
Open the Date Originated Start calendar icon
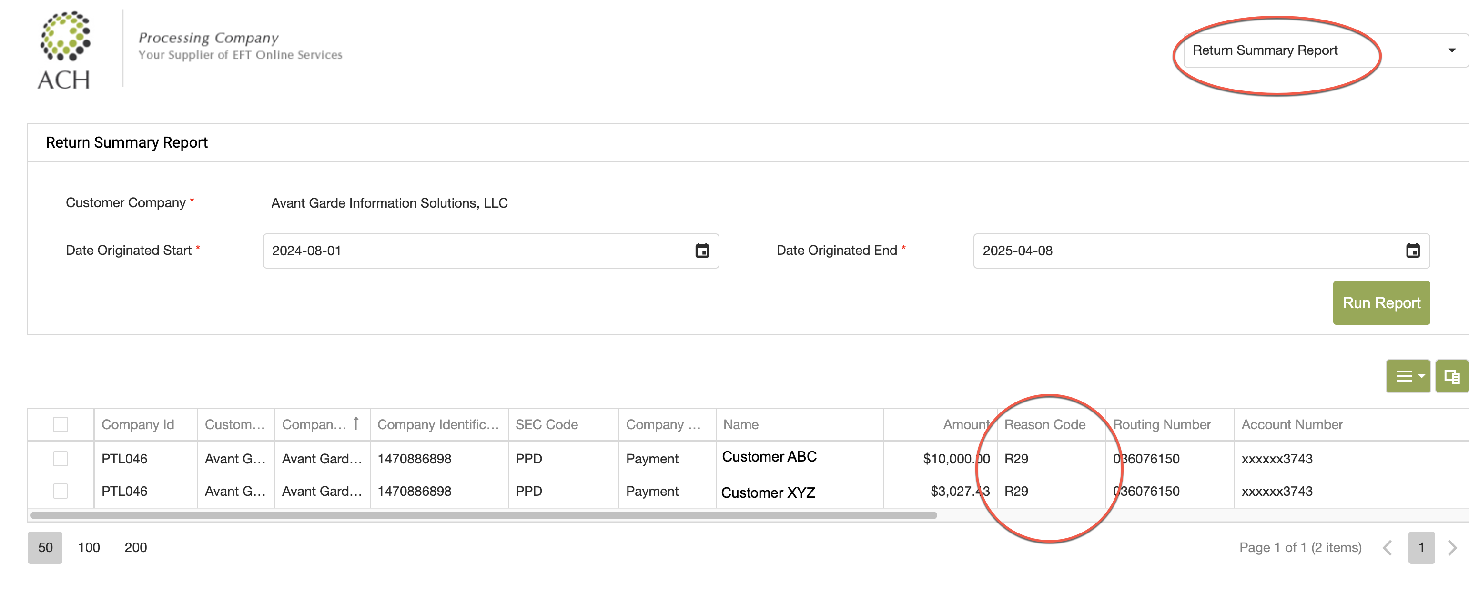[x=701, y=251]
